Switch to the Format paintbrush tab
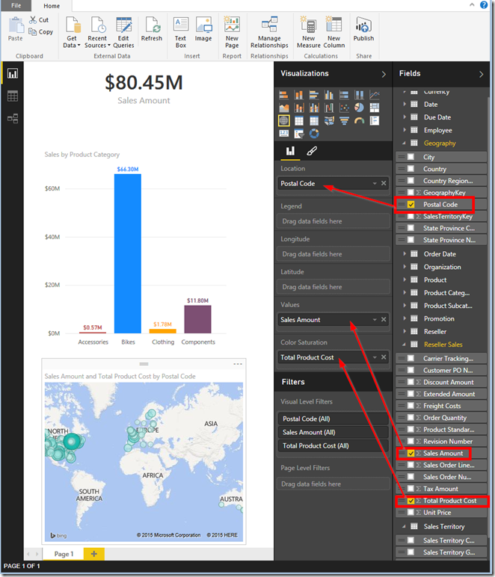Screen dimensions: 495x577 (312, 151)
